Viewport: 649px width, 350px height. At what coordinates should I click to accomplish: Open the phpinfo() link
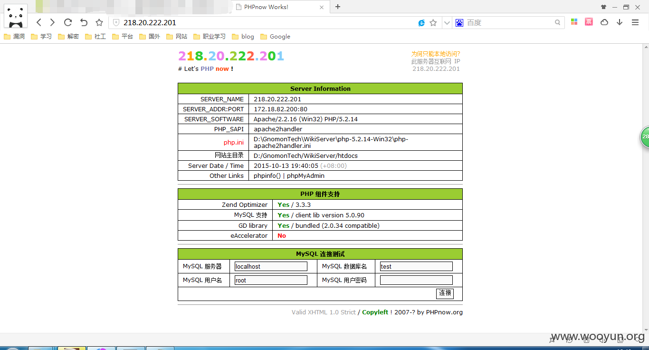[267, 175]
